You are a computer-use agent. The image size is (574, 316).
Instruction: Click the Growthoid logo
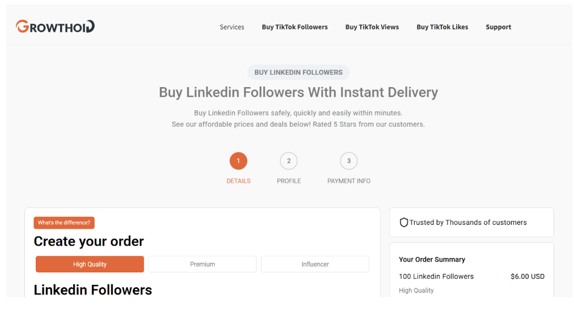pos(55,27)
